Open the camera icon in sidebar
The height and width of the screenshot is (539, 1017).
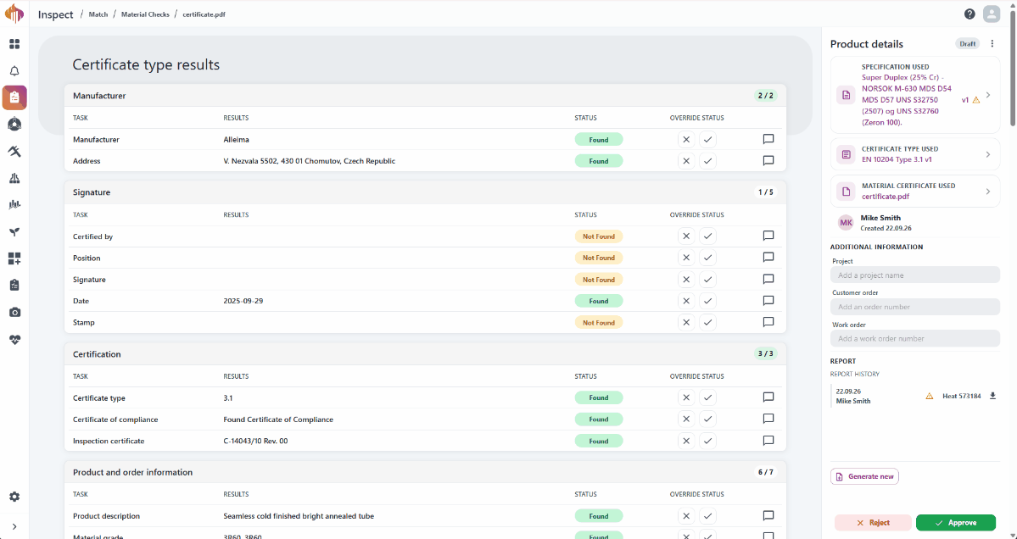pyautogui.click(x=14, y=312)
